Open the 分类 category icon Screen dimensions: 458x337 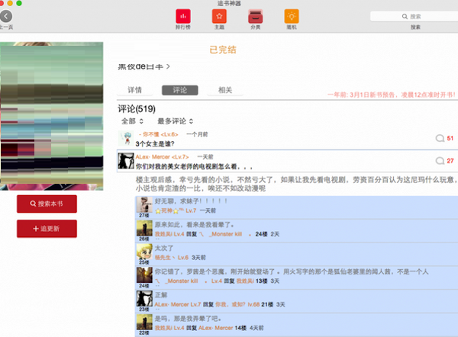coord(256,16)
